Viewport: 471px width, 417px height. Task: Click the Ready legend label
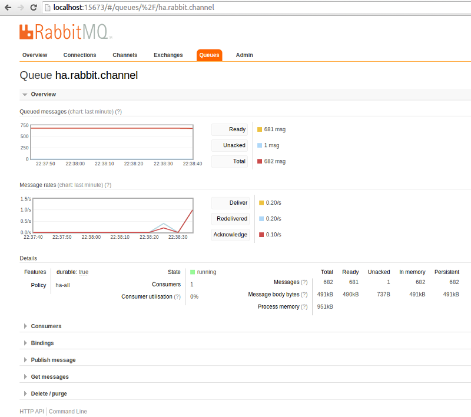click(x=230, y=129)
